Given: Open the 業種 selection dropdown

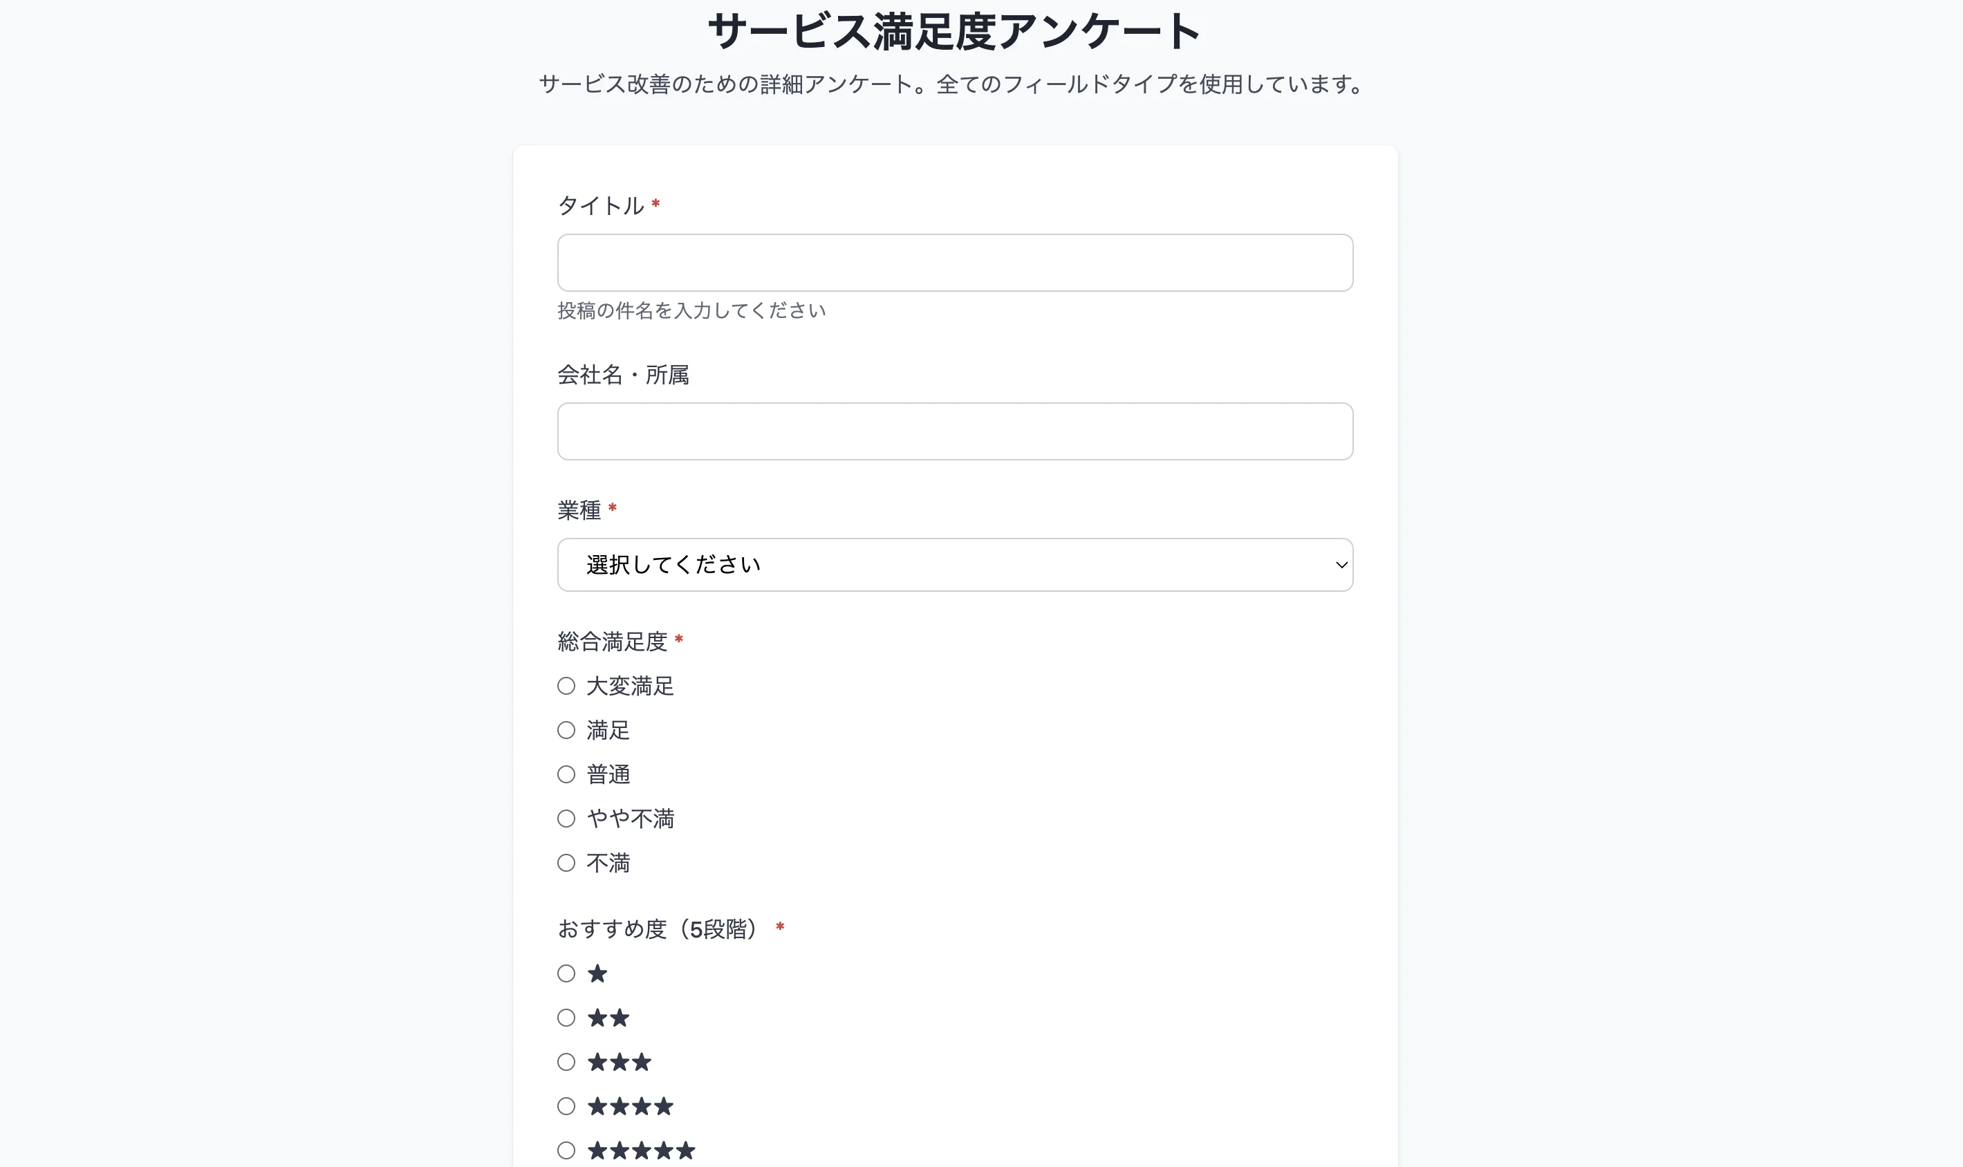Looking at the screenshot, I should coord(954,565).
